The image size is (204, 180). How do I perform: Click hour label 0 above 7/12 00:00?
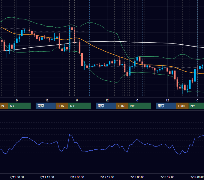tap(77, 100)
